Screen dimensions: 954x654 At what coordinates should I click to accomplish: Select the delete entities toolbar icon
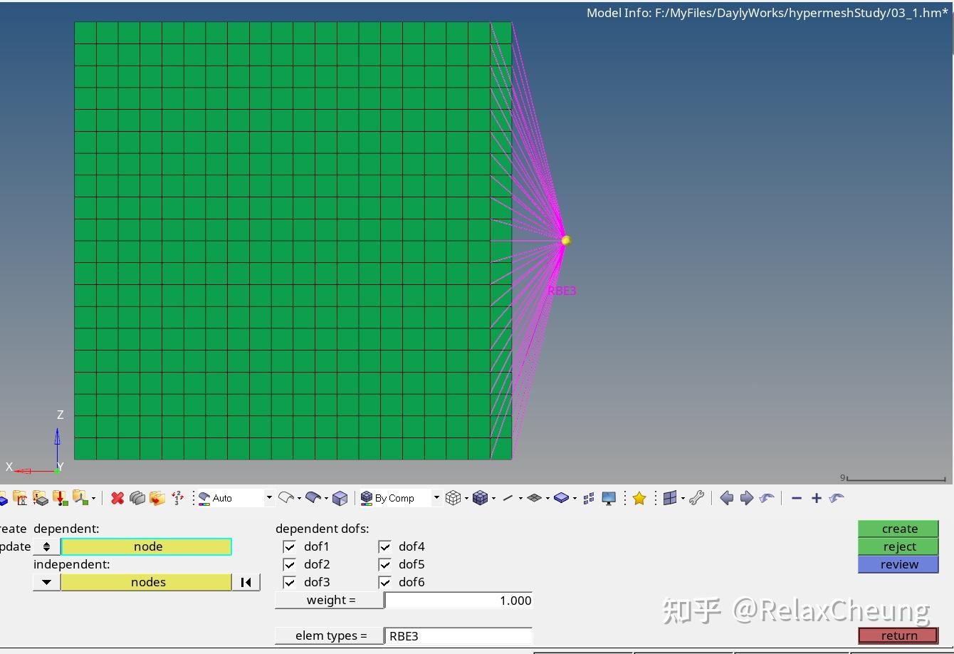pyautogui.click(x=117, y=497)
